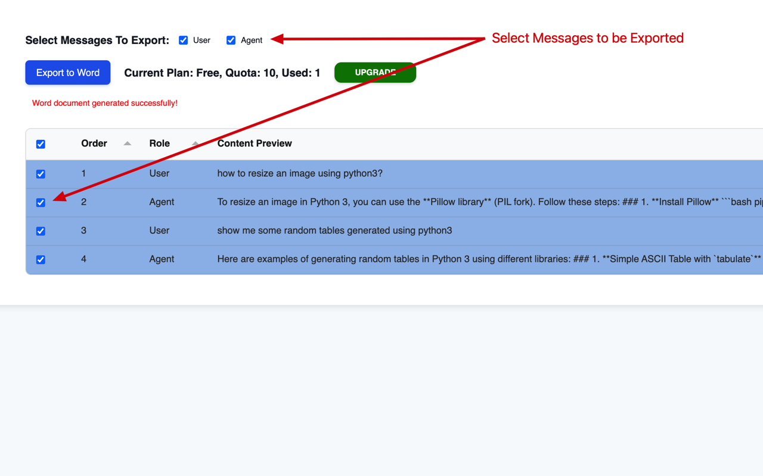Click the green UPGRADE button
Viewport: 763px width, 476px height.
(375, 73)
